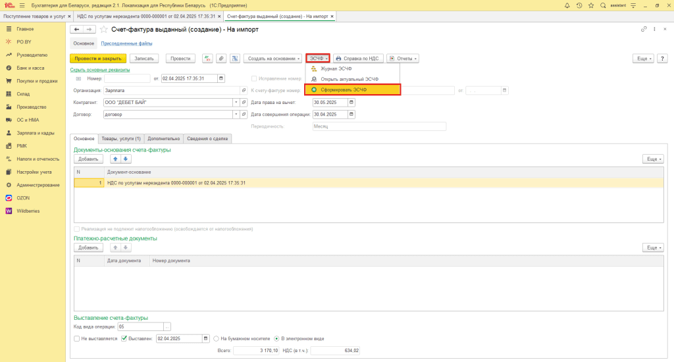Open Еще menu of payment documents table

[653, 247]
